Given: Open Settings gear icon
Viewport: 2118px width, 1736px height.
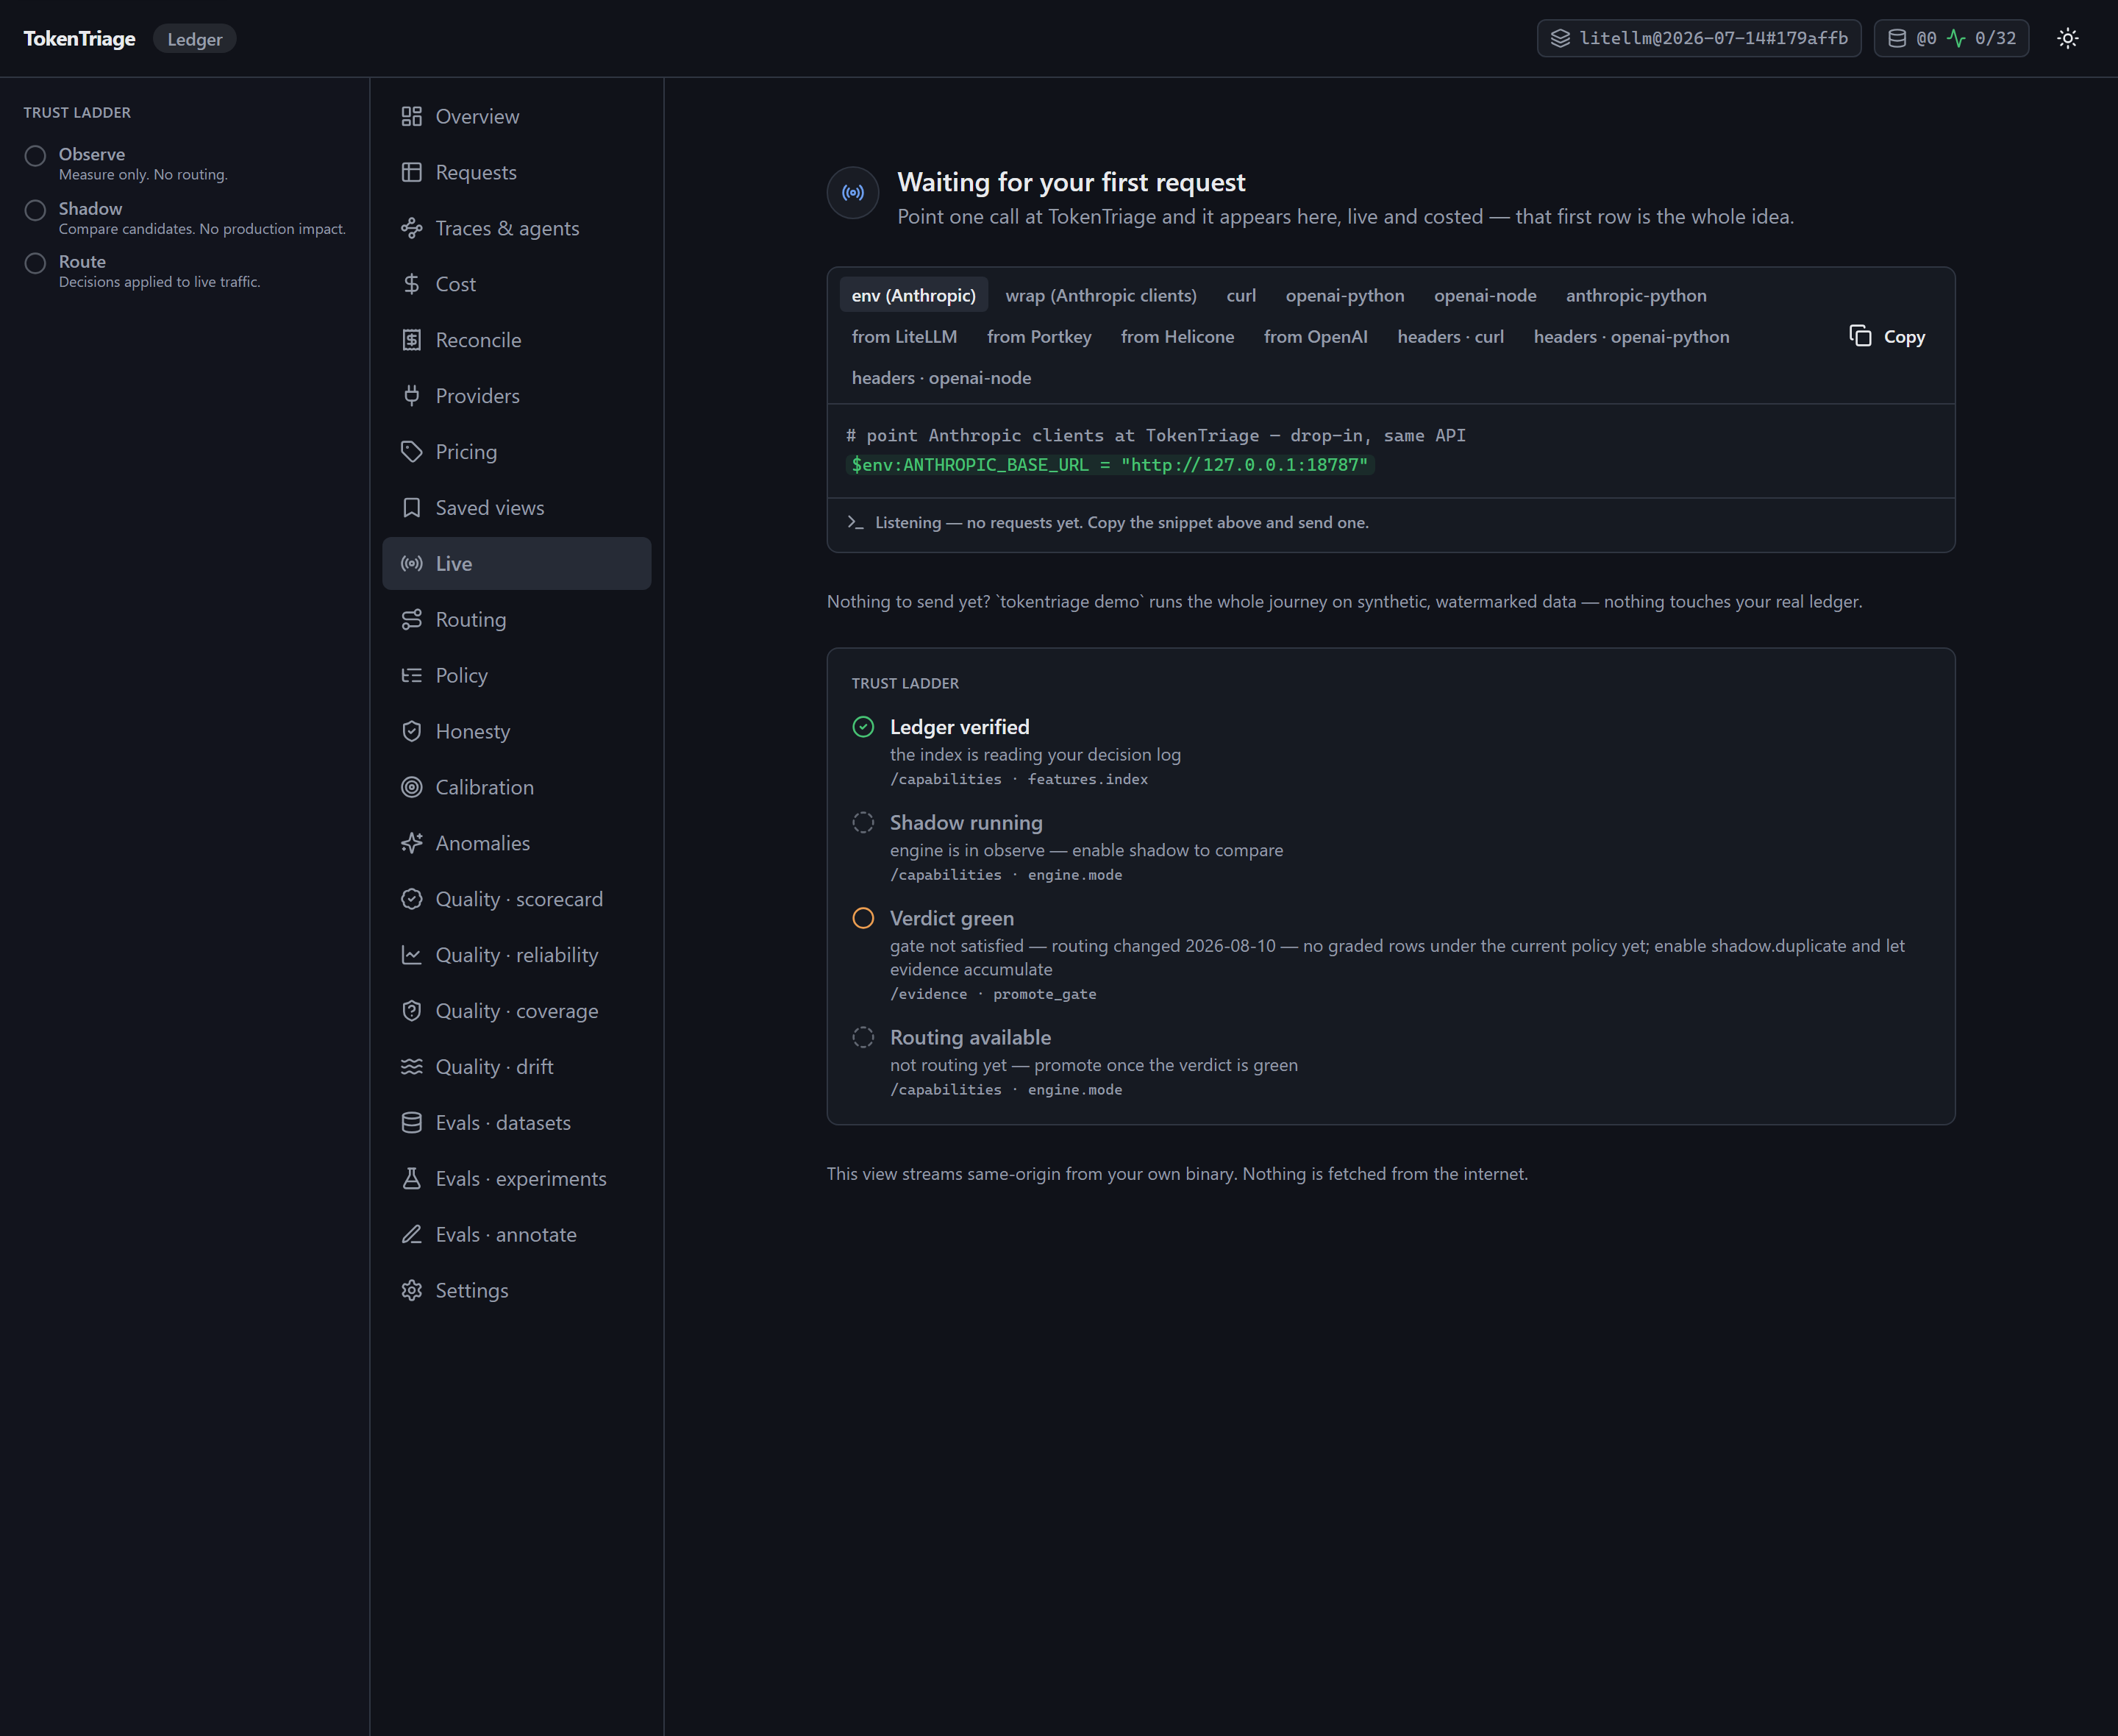Looking at the screenshot, I should tap(412, 1291).
